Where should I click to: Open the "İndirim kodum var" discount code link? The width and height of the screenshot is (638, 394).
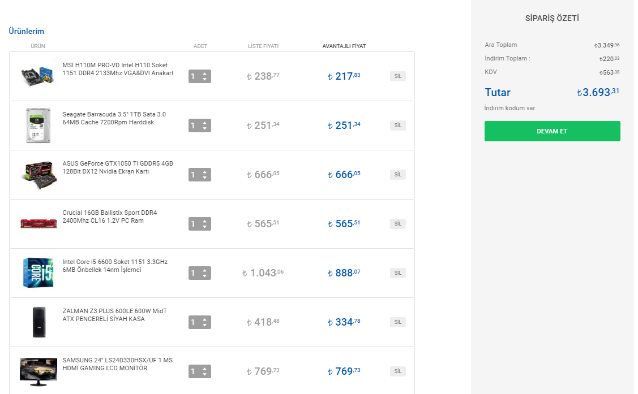(x=509, y=108)
